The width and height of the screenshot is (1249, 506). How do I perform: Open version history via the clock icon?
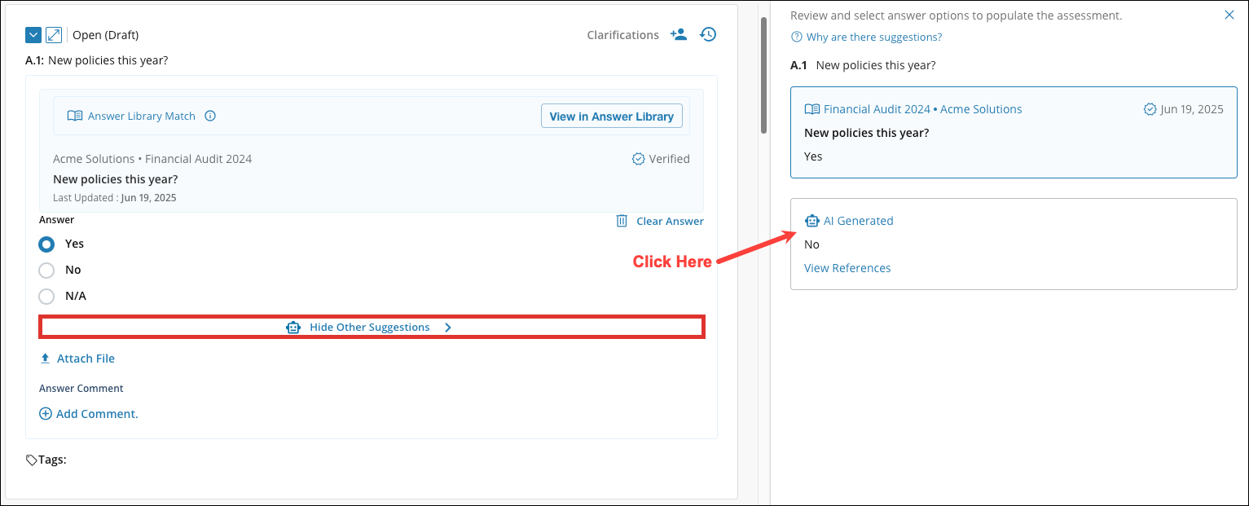click(x=708, y=34)
